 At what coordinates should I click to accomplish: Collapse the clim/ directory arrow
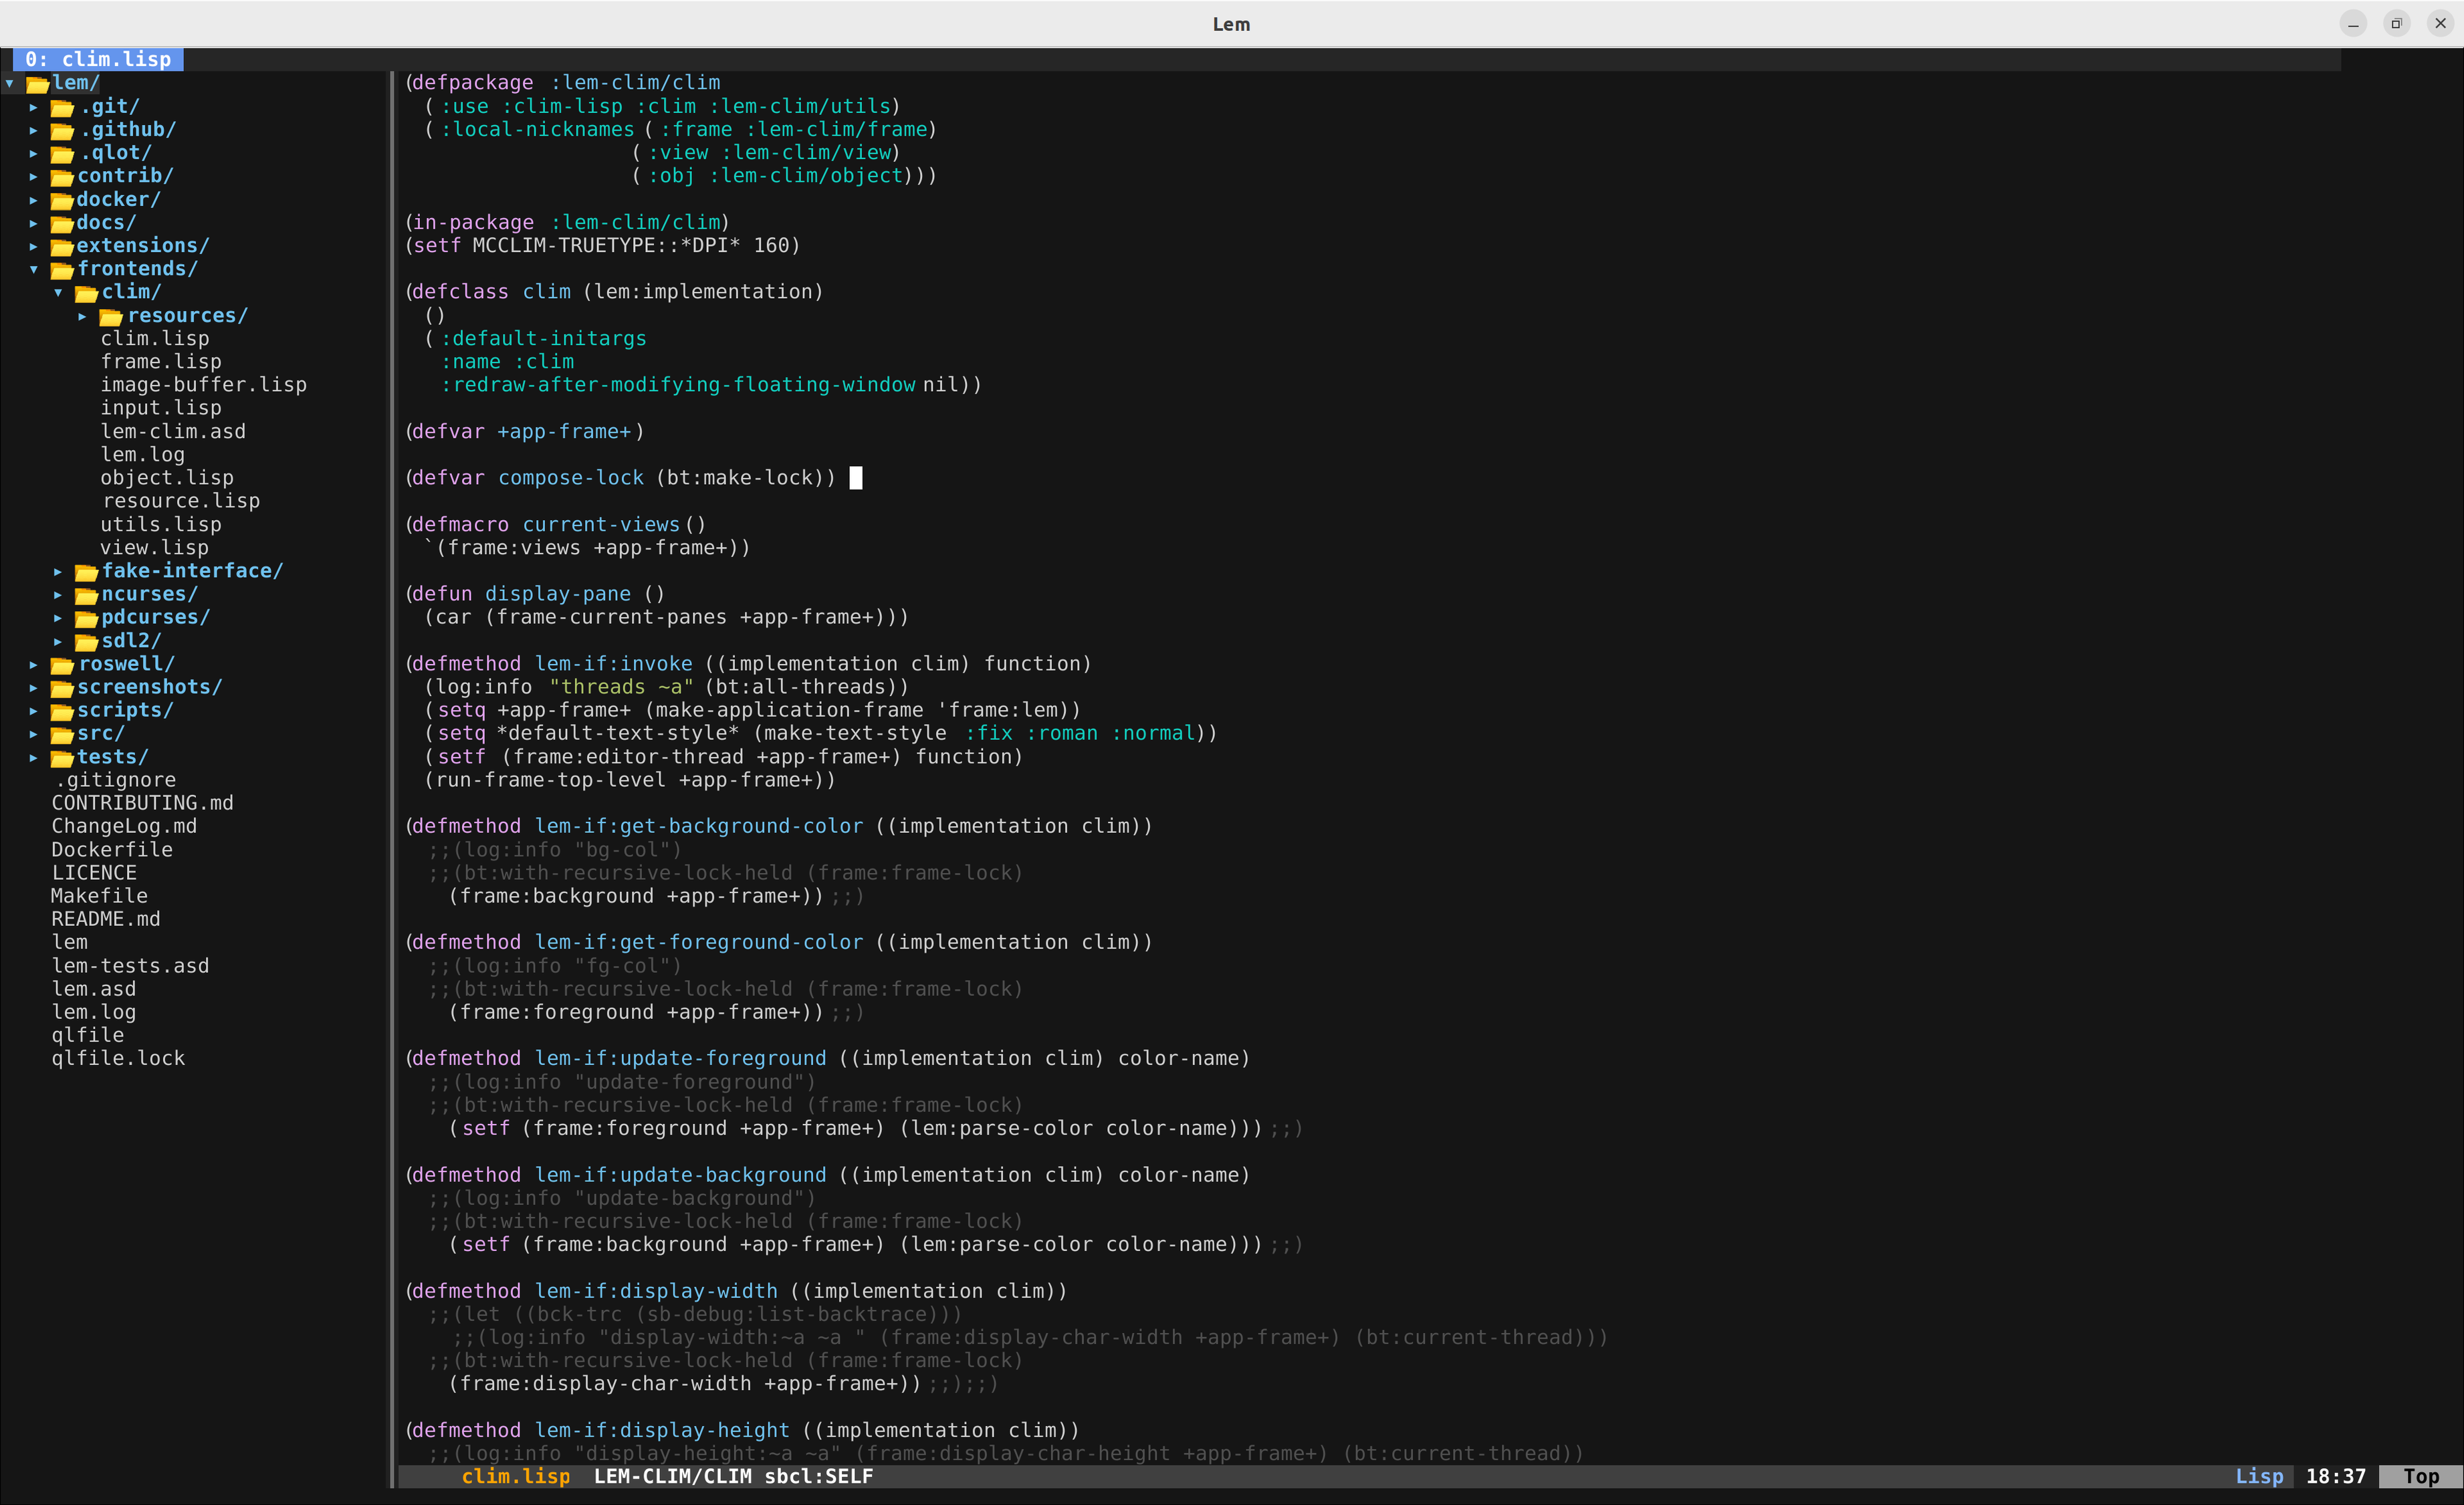(58, 292)
